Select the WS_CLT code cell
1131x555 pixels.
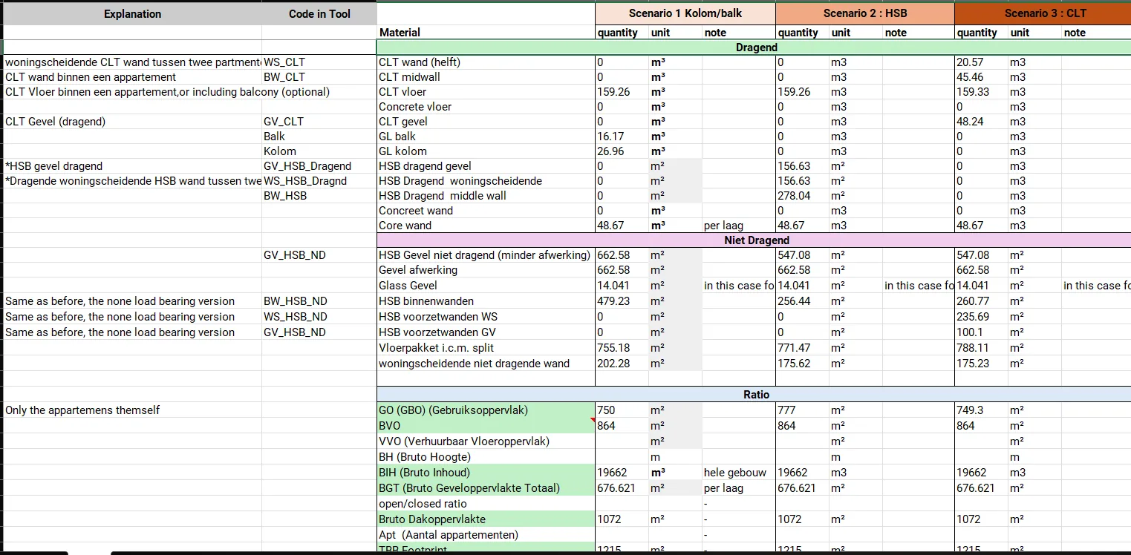pyautogui.click(x=319, y=62)
